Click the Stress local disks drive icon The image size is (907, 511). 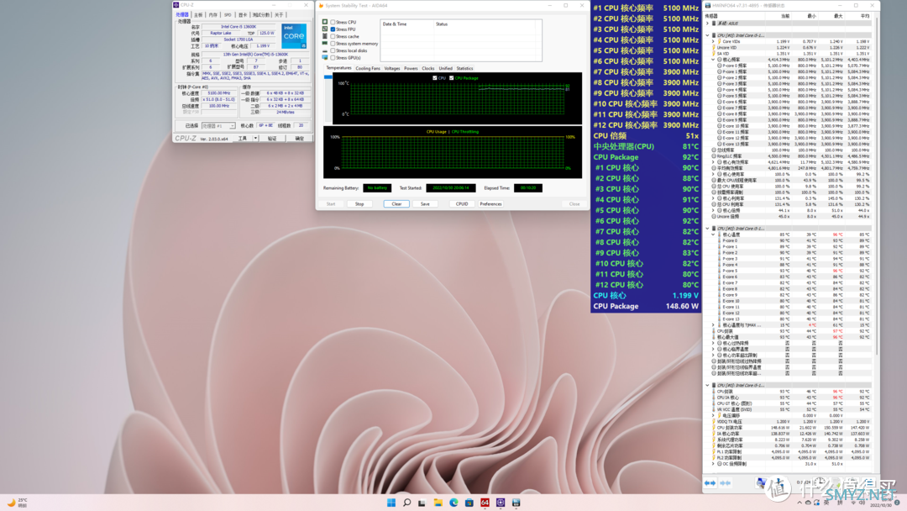(325, 50)
